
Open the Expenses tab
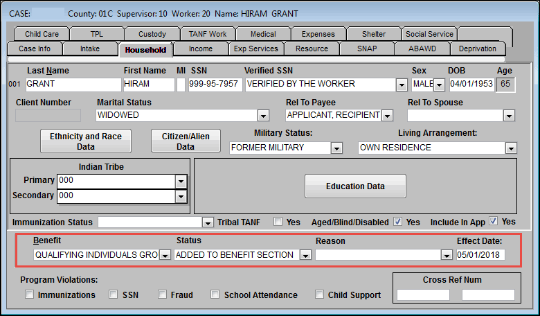coord(318,34)
